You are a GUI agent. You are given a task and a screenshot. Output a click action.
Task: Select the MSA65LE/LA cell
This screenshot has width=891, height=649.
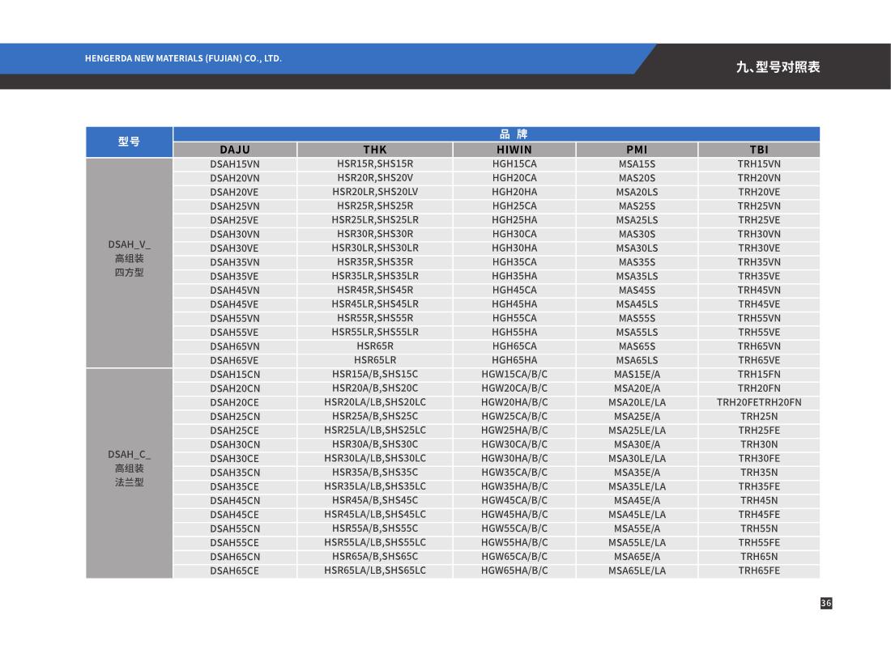click(x=637, y=571)
